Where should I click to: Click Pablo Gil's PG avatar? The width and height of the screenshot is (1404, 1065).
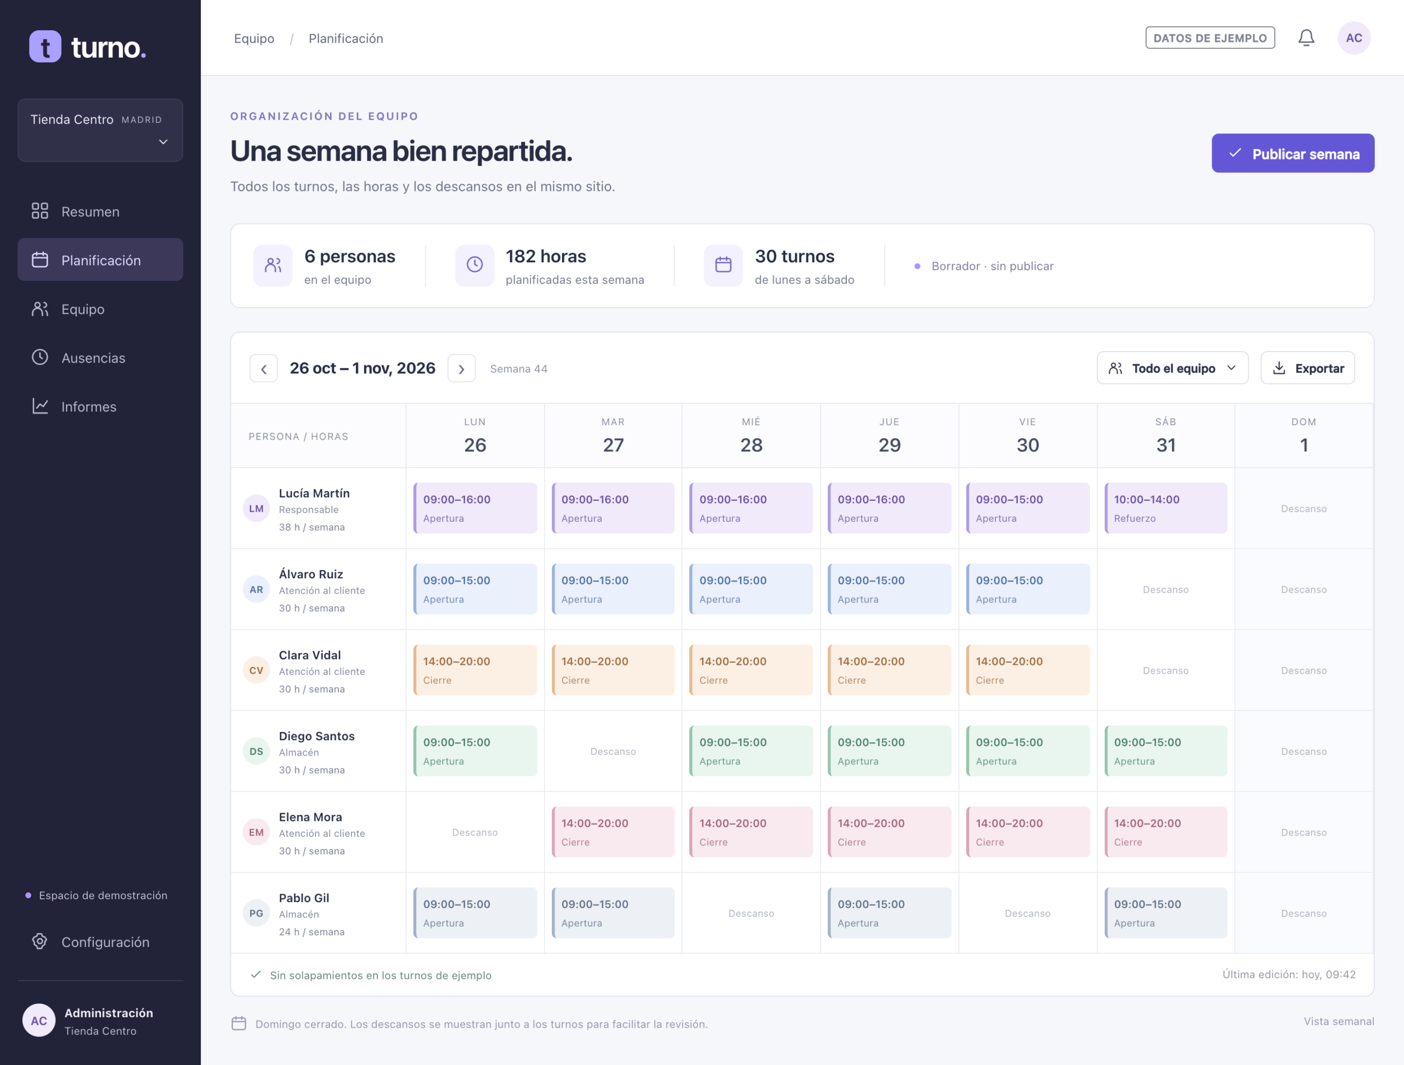click(x=257, y=913)
